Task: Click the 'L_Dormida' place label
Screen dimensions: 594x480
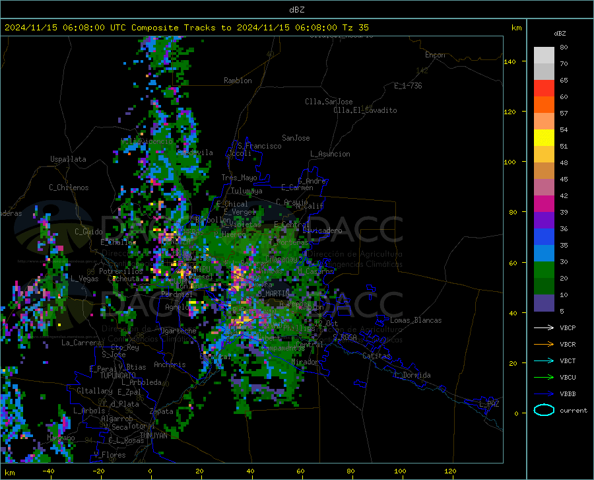Action: (x=412, y=375)
